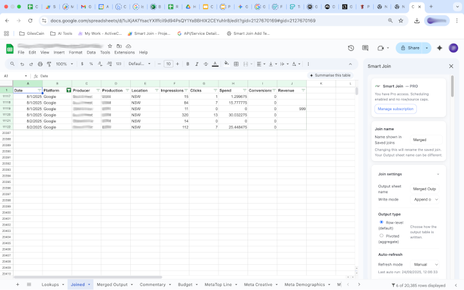
Task: Click the Share button
Action: 410,48
